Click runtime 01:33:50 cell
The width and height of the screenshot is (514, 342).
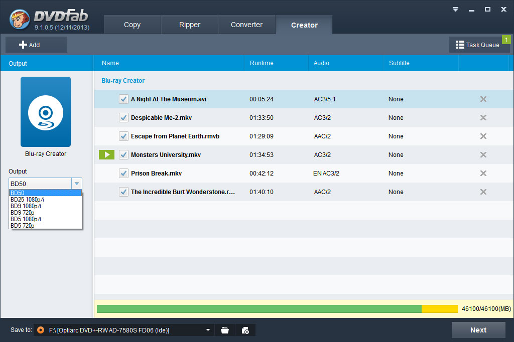[x=261, y=118]
